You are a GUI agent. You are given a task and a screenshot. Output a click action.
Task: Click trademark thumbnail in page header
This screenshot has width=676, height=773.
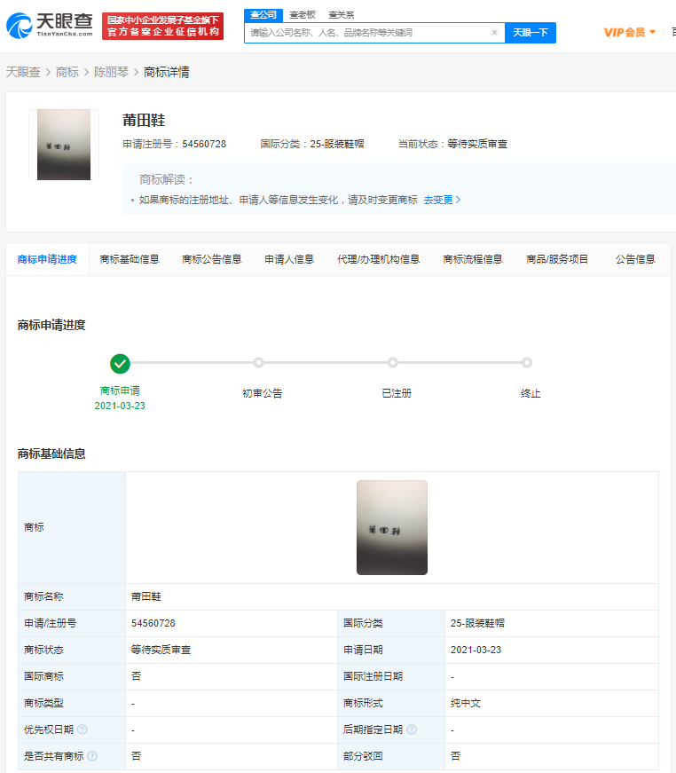tap(64, 145)
